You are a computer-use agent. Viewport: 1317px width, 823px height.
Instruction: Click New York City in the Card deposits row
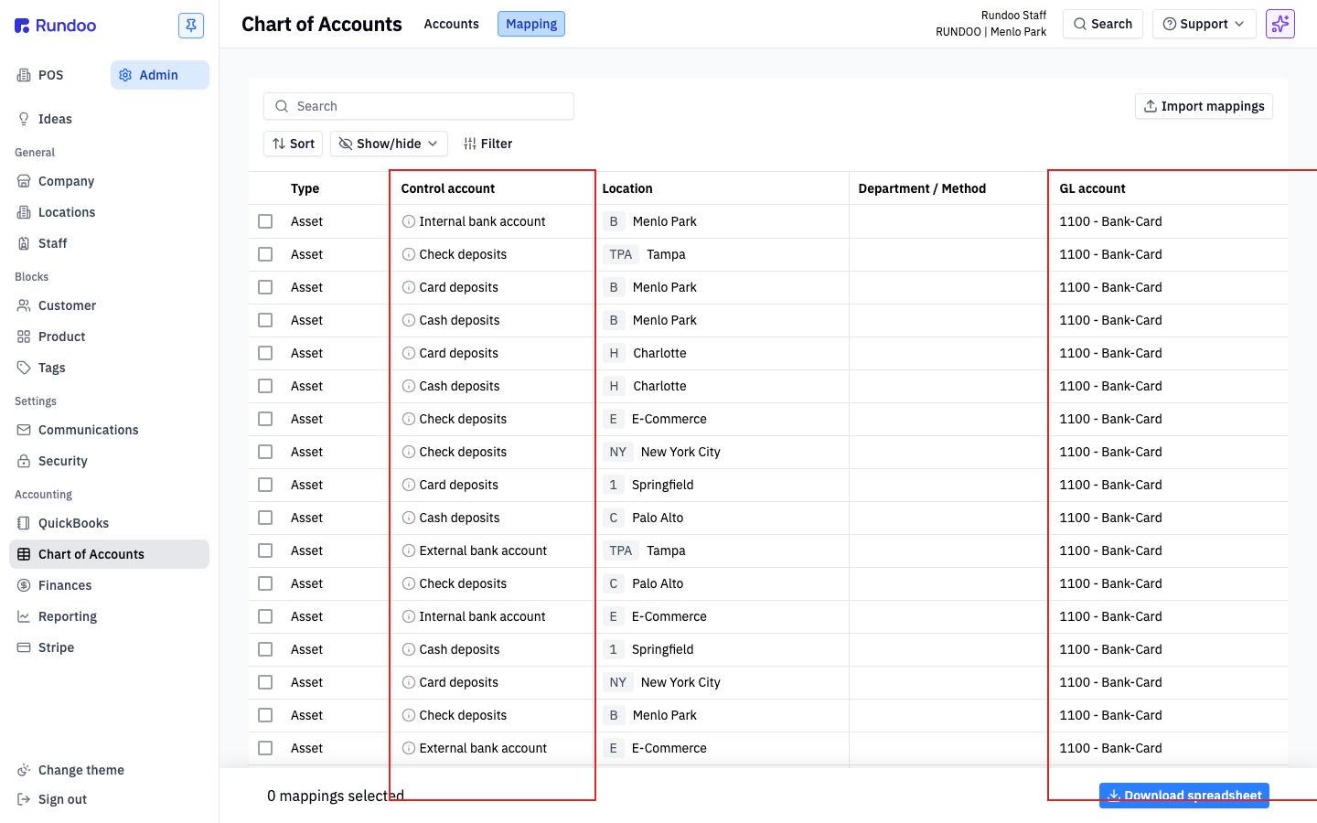pos(680,682)
